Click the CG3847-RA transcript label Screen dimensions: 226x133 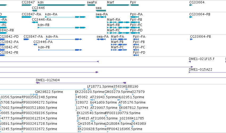click(32, 14)
